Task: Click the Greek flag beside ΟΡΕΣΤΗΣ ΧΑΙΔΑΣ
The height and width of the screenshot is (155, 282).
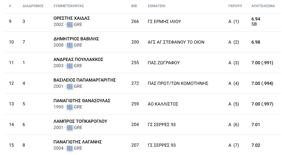Action: (x=70, y=25)
